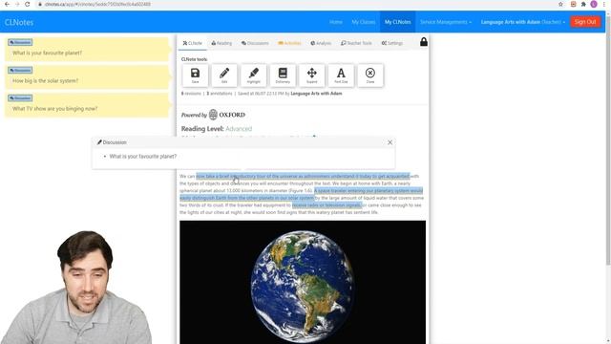Click the page vertical scrollbar

608,140
